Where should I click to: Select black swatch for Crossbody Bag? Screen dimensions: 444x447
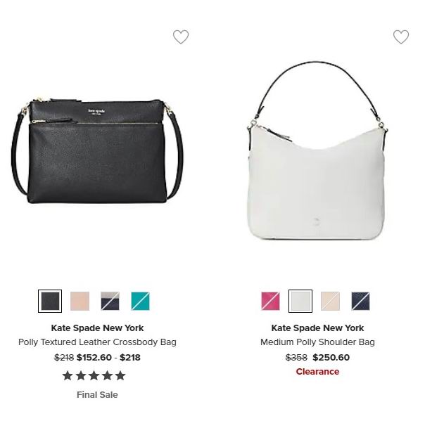50,301
